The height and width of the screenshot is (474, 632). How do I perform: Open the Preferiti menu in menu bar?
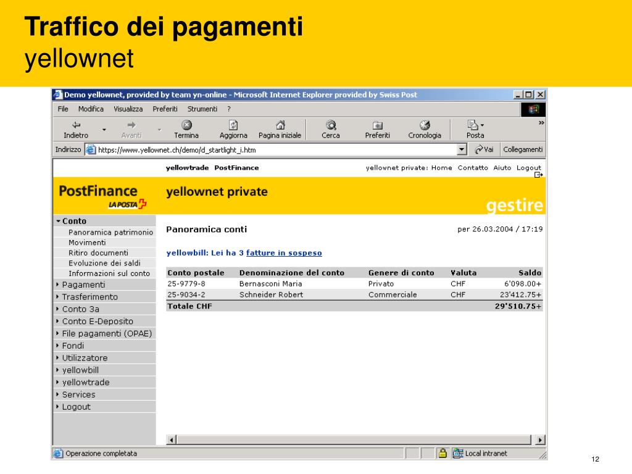coord(165,109)
